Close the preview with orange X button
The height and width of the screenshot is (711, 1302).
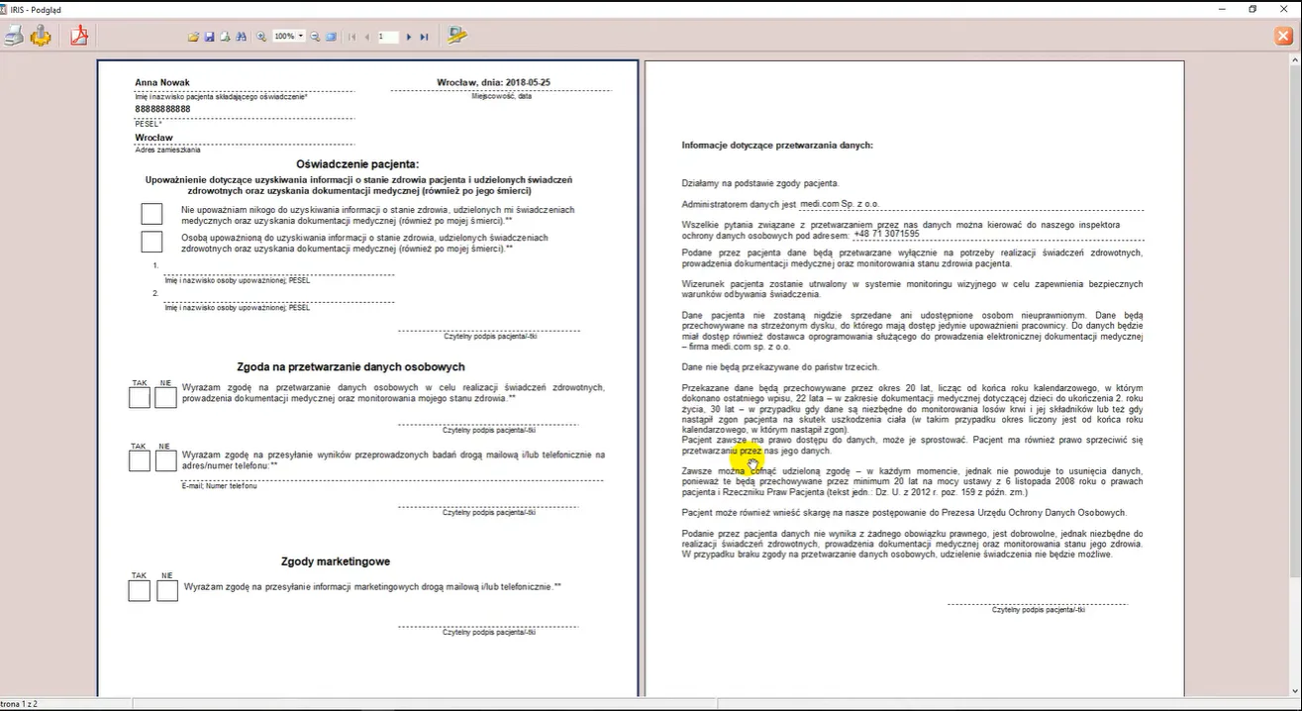pos(1283,37)
